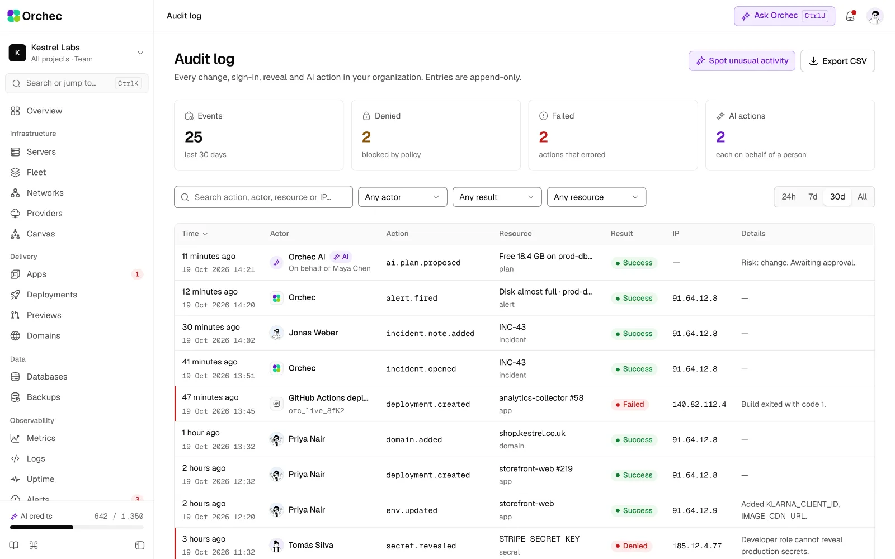Open Servers in sidebar
Viewport: 895px width, 559px height.
click(77, 152)
